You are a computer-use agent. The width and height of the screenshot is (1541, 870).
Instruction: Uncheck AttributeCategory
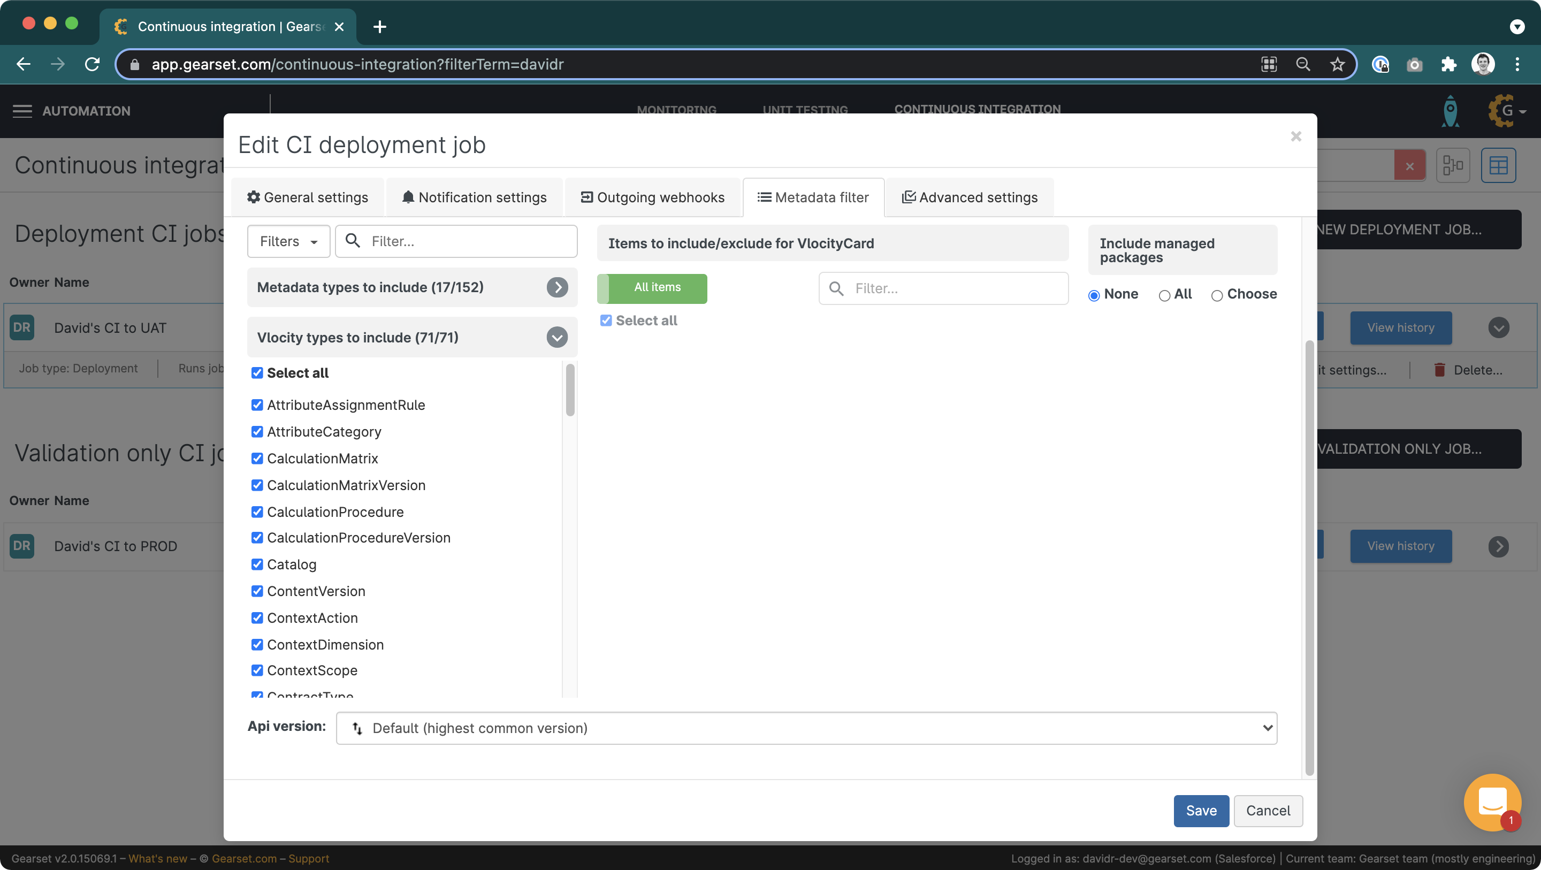[257, 432]
